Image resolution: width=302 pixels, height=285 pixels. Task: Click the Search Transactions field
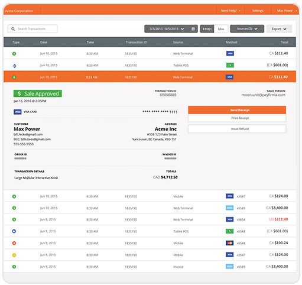point(33,29)
